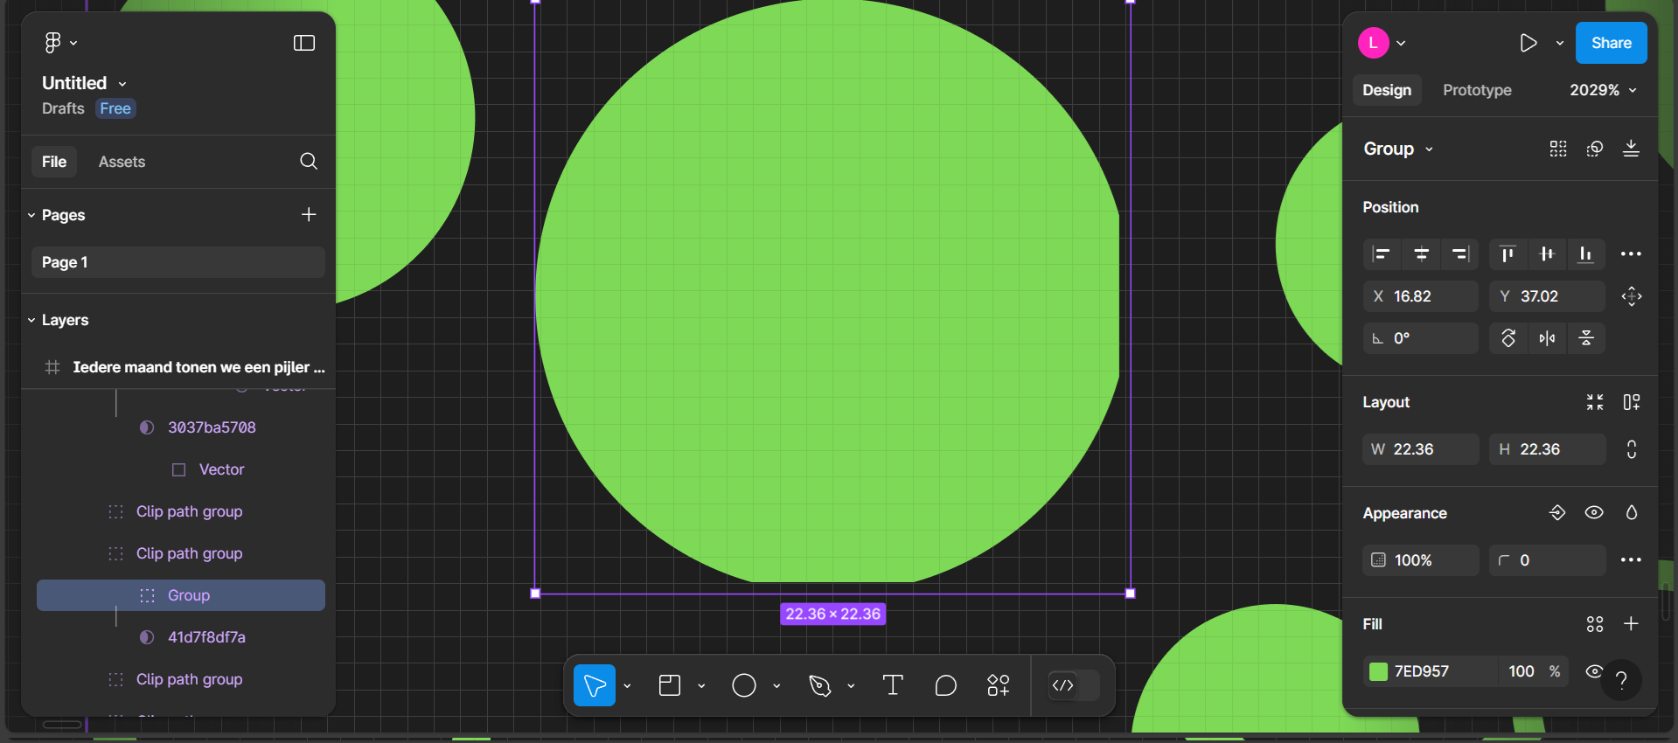The height and width of the screenshot is (743, 1678).
Task: Switch to Design tab
Action: [1387, 90]
